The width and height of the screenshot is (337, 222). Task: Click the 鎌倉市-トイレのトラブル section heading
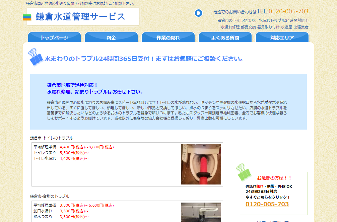click(x=52, y=138)
